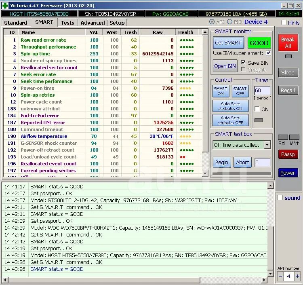Viewport: 303px width, 285px height.
Task: Click the blue Power button
Action: 288,173
